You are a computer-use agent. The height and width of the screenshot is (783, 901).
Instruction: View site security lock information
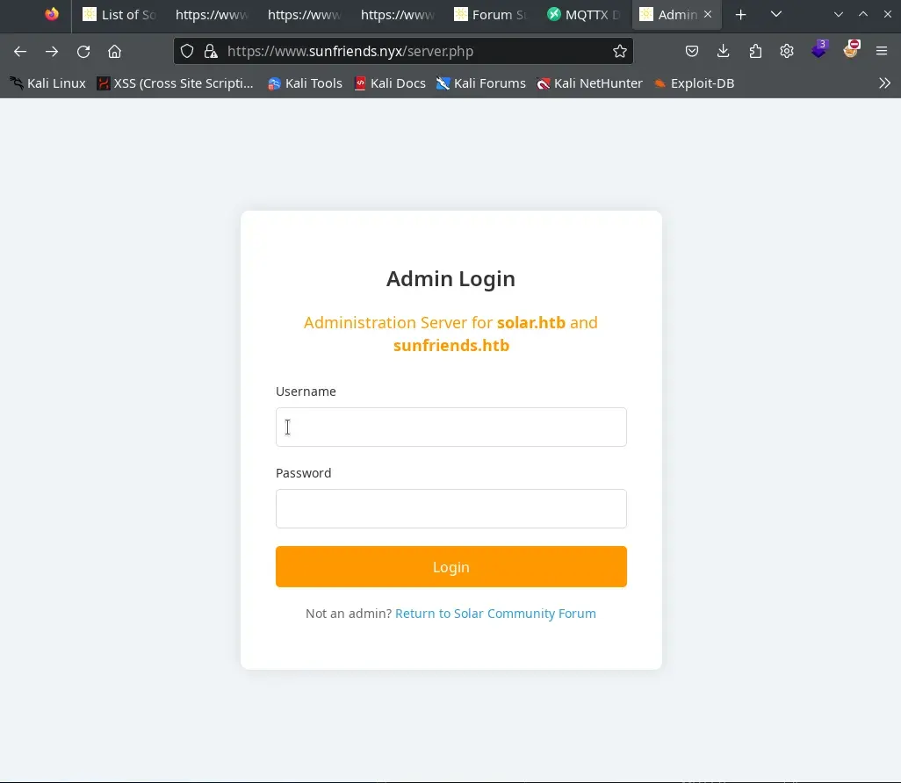[211, 51]
